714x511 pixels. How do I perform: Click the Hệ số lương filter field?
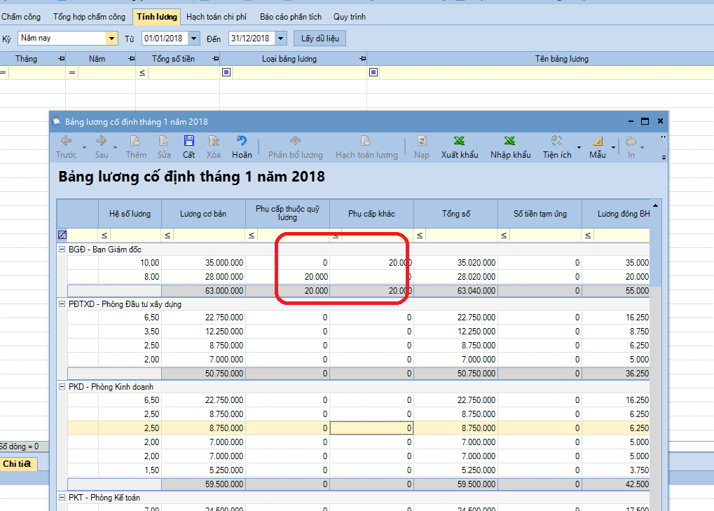click(136, 235)
